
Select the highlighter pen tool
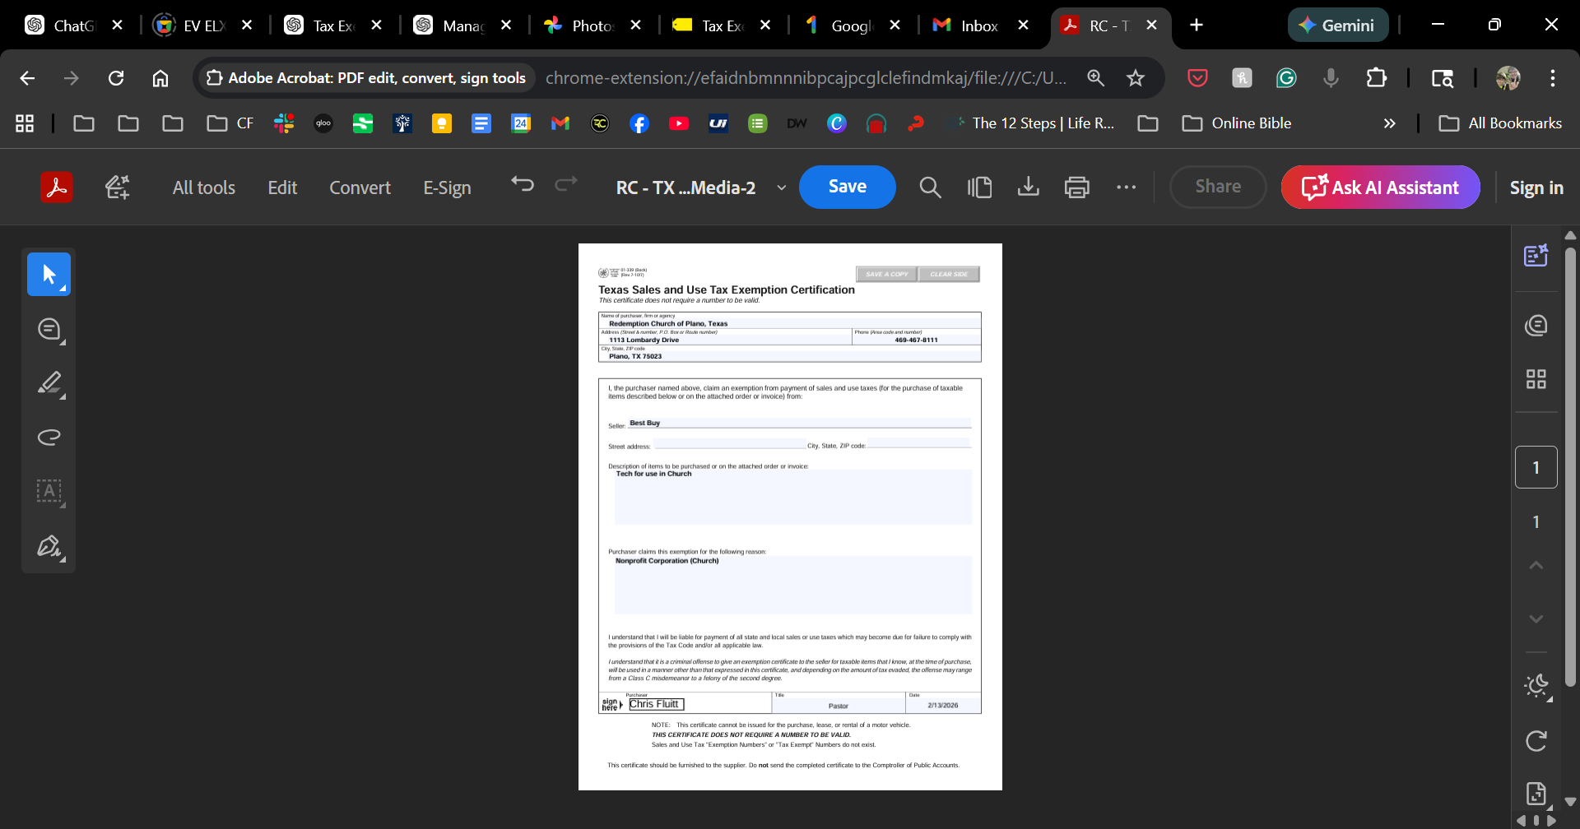pyautogui.click(x=49, y=383)
